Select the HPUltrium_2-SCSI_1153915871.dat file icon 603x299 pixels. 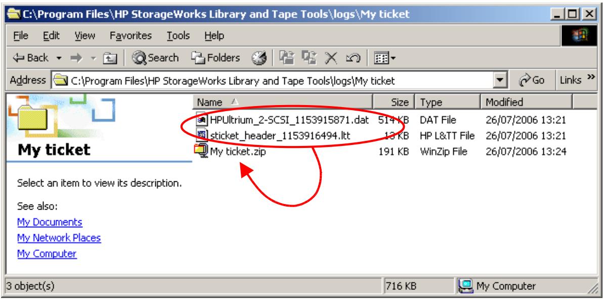[202, 120]
